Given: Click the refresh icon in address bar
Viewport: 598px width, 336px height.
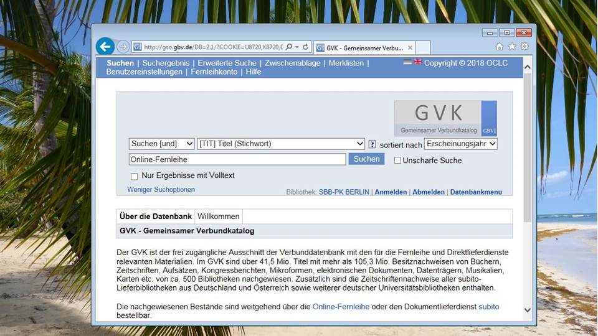Looking at the screenshot, I should [305, 47].
